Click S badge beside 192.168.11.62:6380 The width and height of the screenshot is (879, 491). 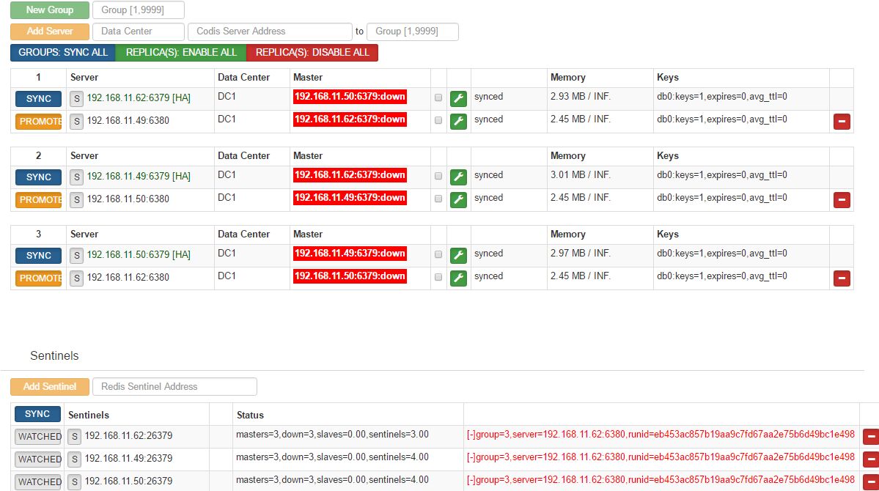pyautogui.click(x=77, y=278)
